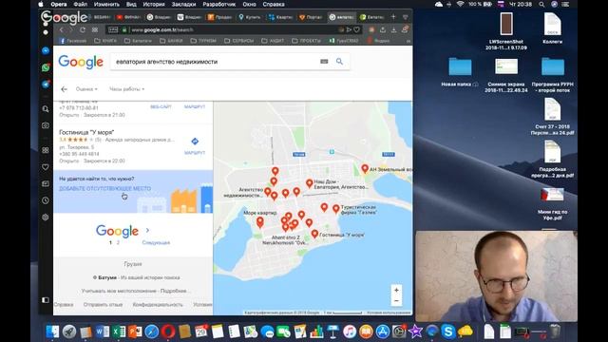Screen dimensions: 608x342
Task: Open history clock in sidebar
Action: [x=46, y=200]
